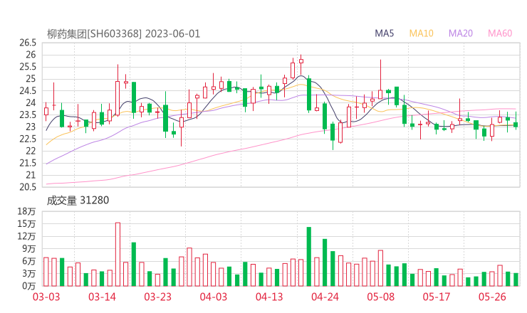Select the MA10 legend label
The height and width of the screenshot is (313, 527).
(421, 33)
